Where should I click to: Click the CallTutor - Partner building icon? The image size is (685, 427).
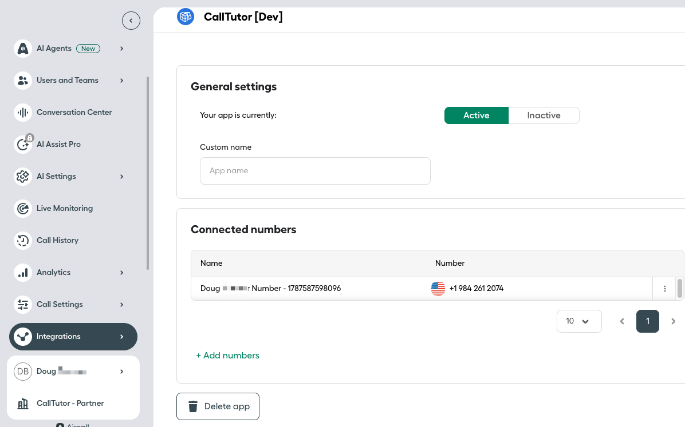(x=23, y=404)
